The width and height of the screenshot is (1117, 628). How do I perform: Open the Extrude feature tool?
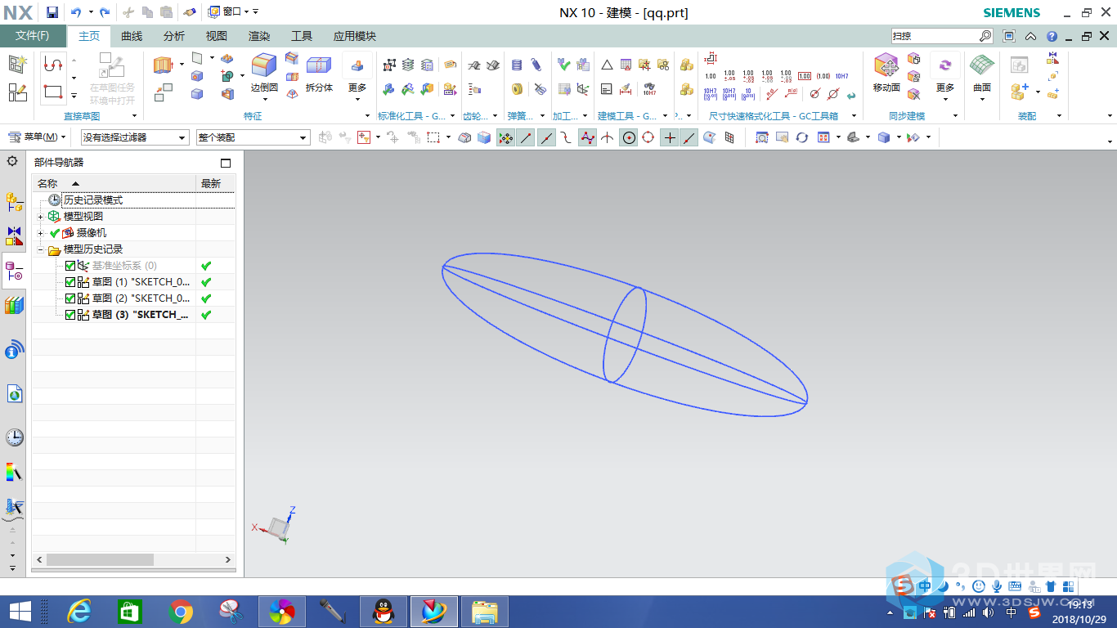coord(163,65)
